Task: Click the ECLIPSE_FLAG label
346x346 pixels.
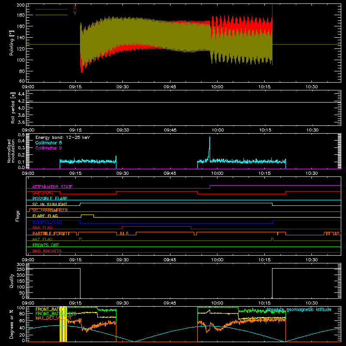Action: [47, 222]
